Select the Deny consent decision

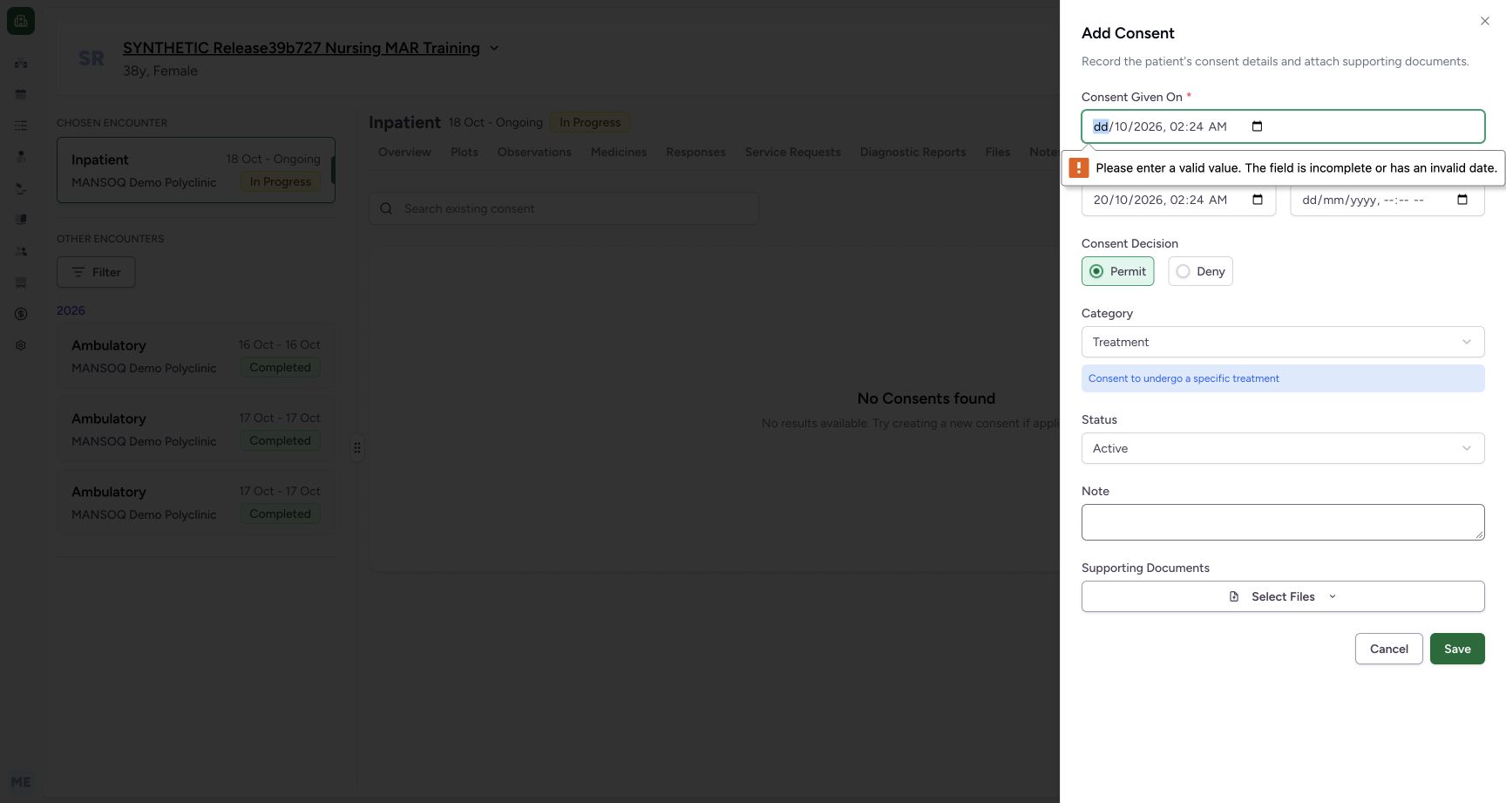pos(1200,271)
